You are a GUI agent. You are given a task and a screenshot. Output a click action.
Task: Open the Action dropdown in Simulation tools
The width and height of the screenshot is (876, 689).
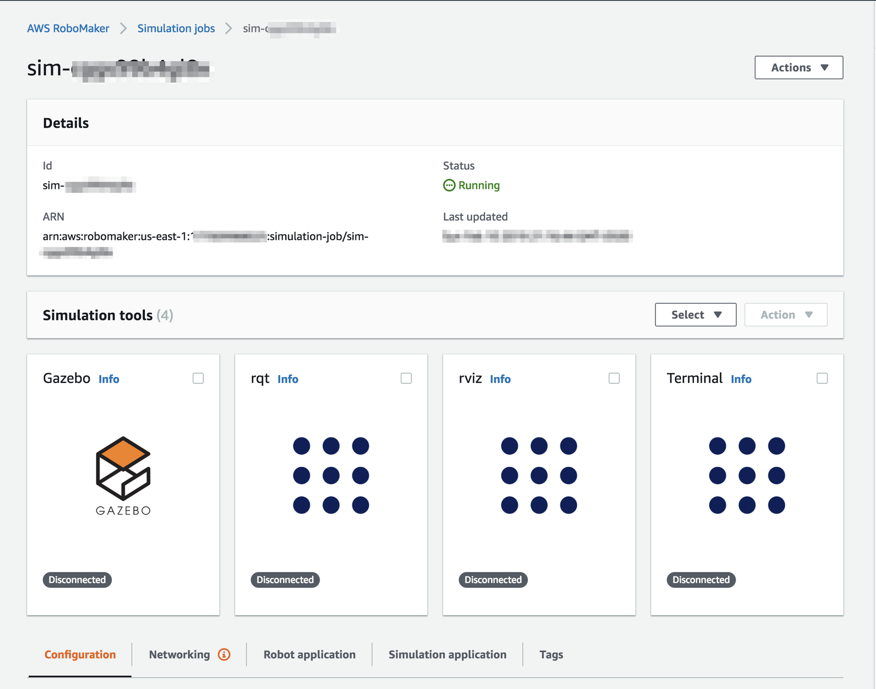click(x=786, y=314)
